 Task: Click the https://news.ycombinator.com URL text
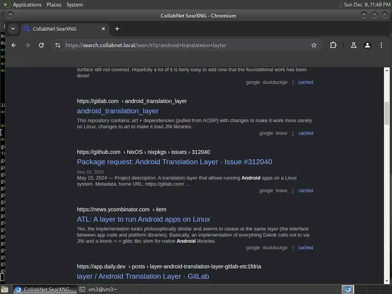point(113,209)
